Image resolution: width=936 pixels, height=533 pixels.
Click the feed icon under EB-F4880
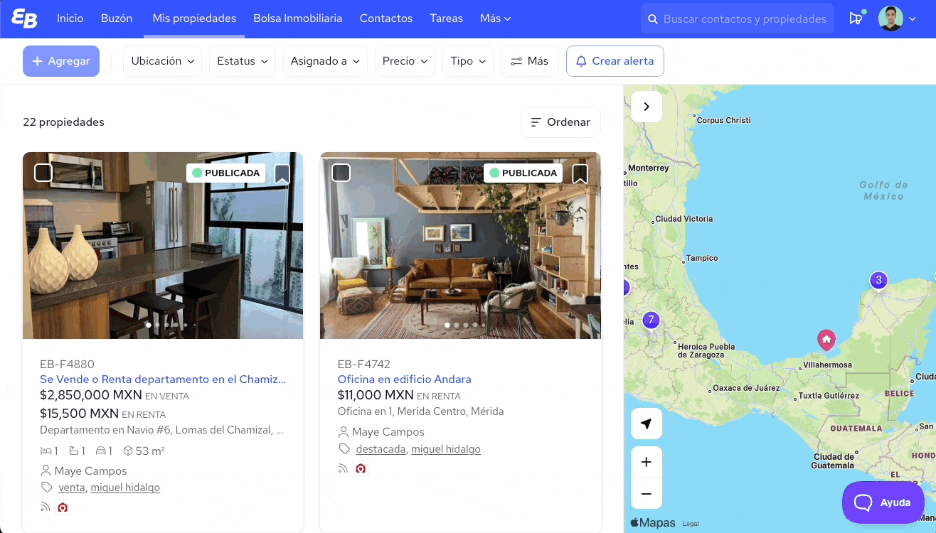coord(46,507)
